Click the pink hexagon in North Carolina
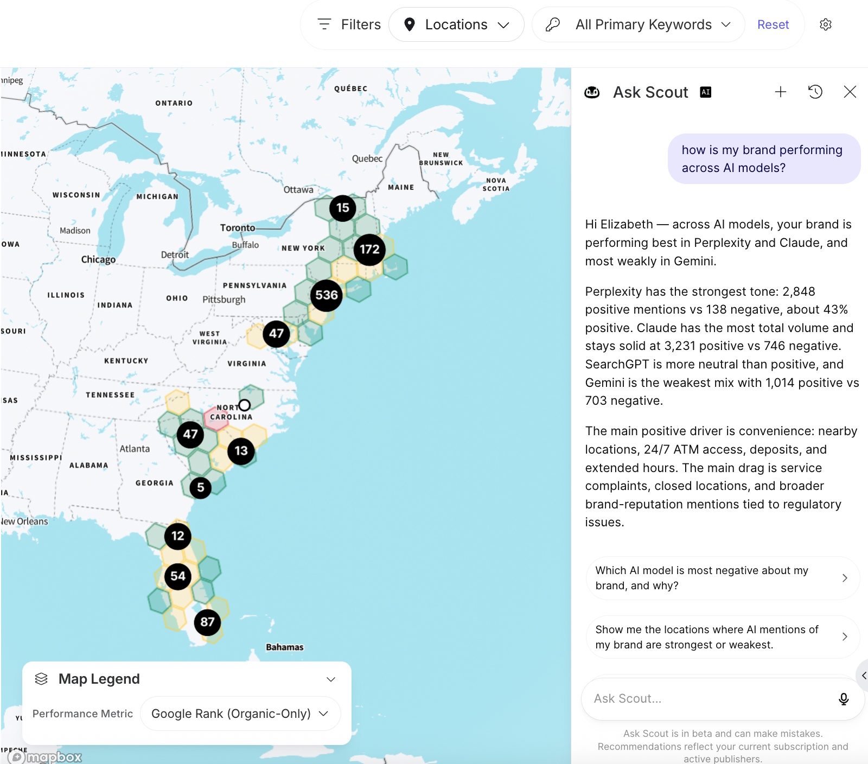Screen dimensions: 868x764 (216, 419)
